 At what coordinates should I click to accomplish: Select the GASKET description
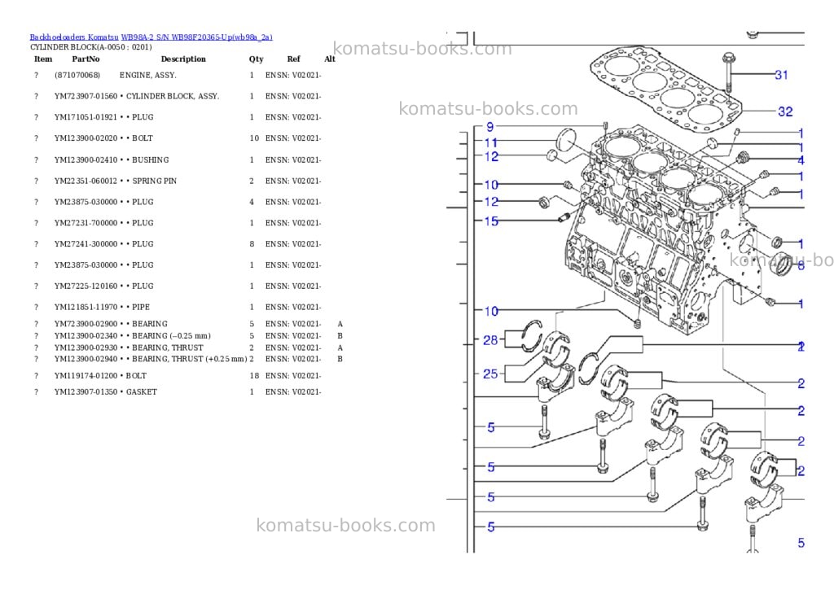(x=142, y=391)
